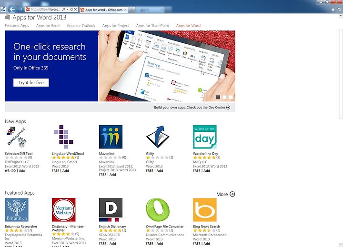This screenshot has width=343, height=247.
Task: Go forward with the browser forward arrow
Action: pyautogui.click(x=20, y=9)
